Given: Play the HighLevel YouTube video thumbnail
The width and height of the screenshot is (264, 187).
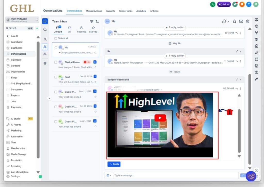Looking at the screenshot, I should [x=160, y=118].
